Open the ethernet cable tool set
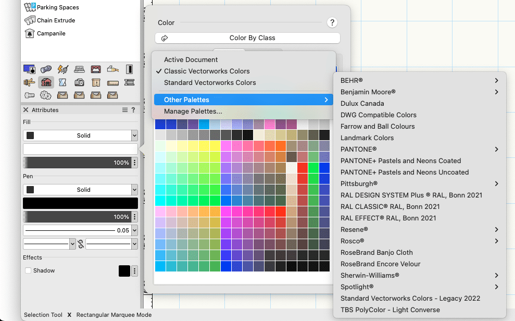The width and height of the screenshot is (515, 321). pos(112,69)
